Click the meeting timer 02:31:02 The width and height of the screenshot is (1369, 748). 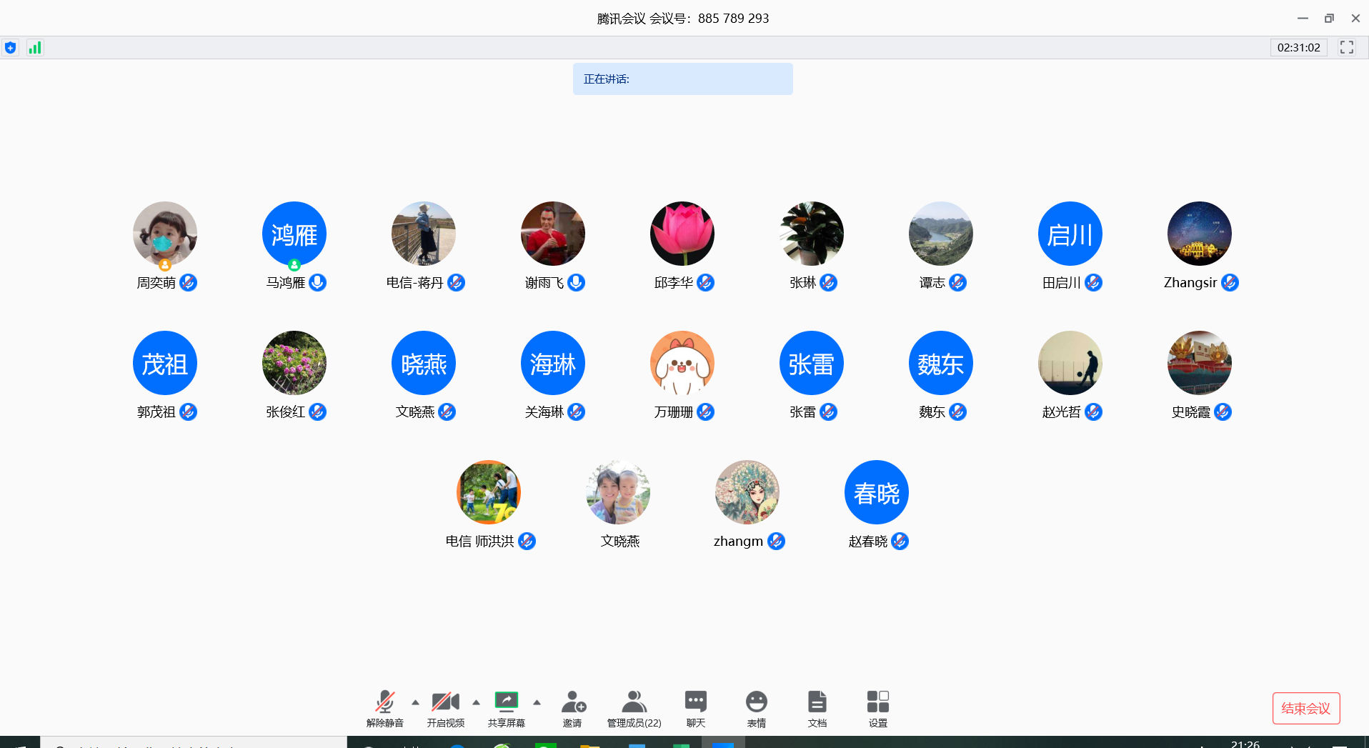(1298, 48)
